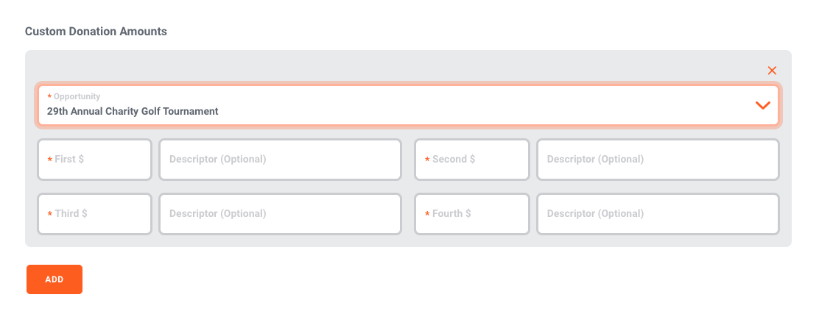Viewport: 819px width, 314px height.
Task: Click the Descriptor field beside Second $
Action: pos(658,160)
